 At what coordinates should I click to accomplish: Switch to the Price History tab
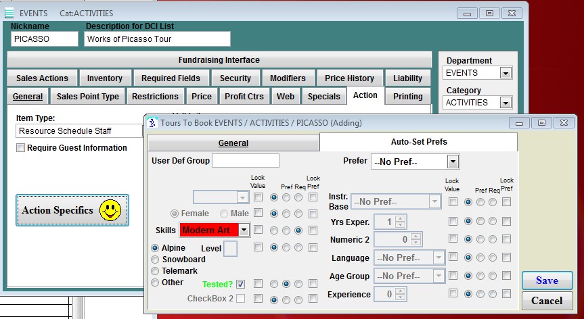click(349, 78)
